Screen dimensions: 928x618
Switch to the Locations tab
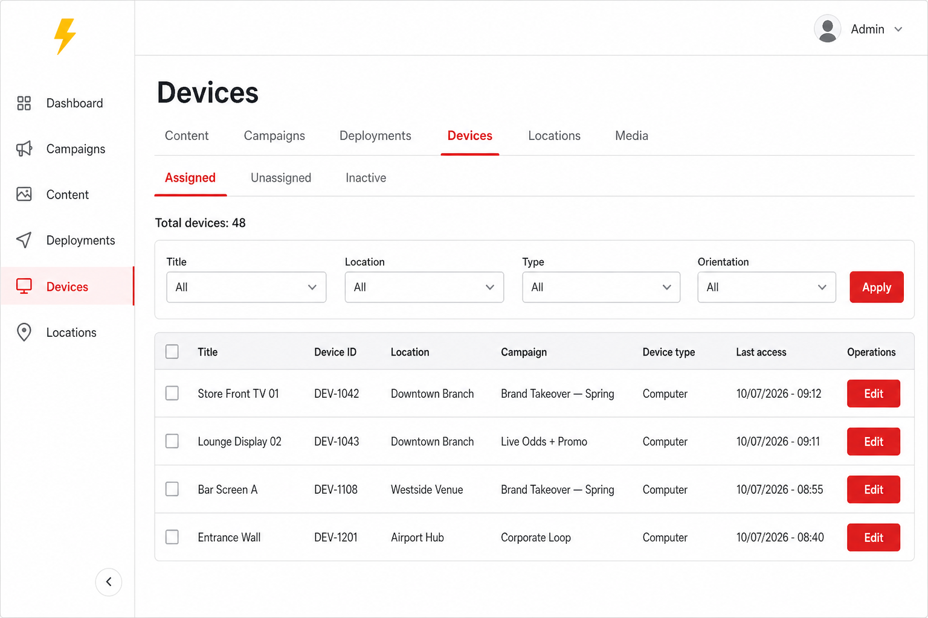(554, 136)
